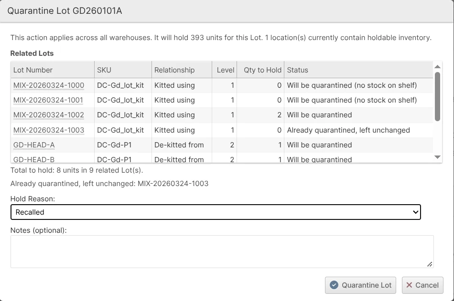Click inside the Notes optional text area
This screenshot has width=454, height=301.
coord(222,251)
